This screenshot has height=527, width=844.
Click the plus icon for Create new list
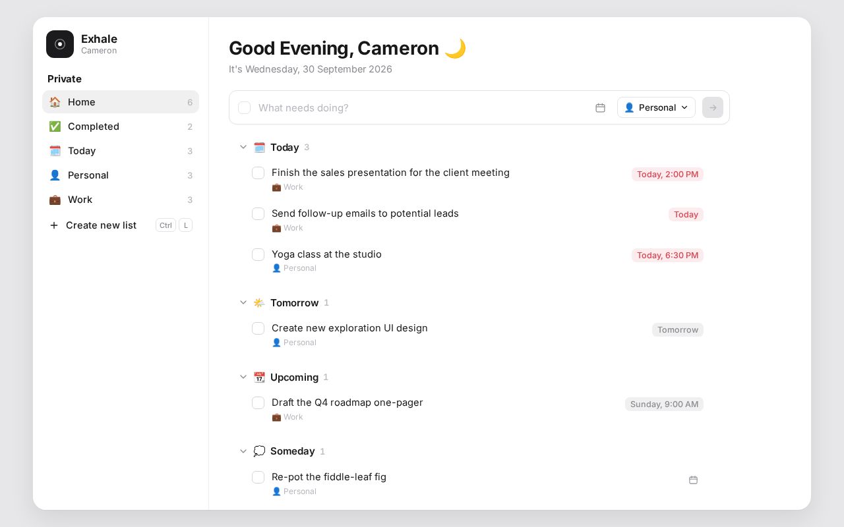(54, 225)
